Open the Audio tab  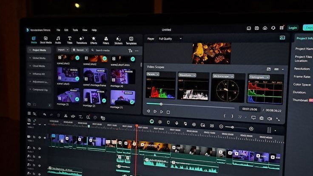coord(58,40)
